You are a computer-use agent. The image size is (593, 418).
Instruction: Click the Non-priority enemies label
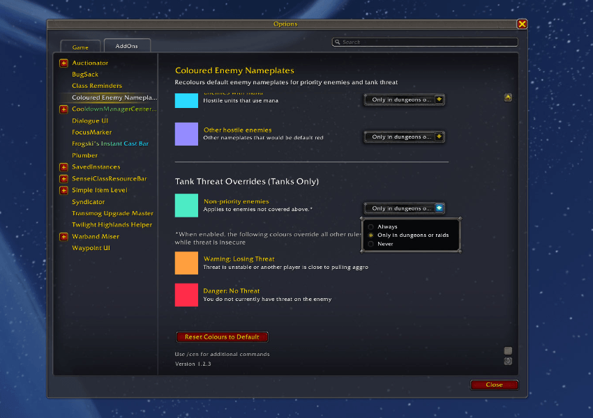[x=237, y=201]
